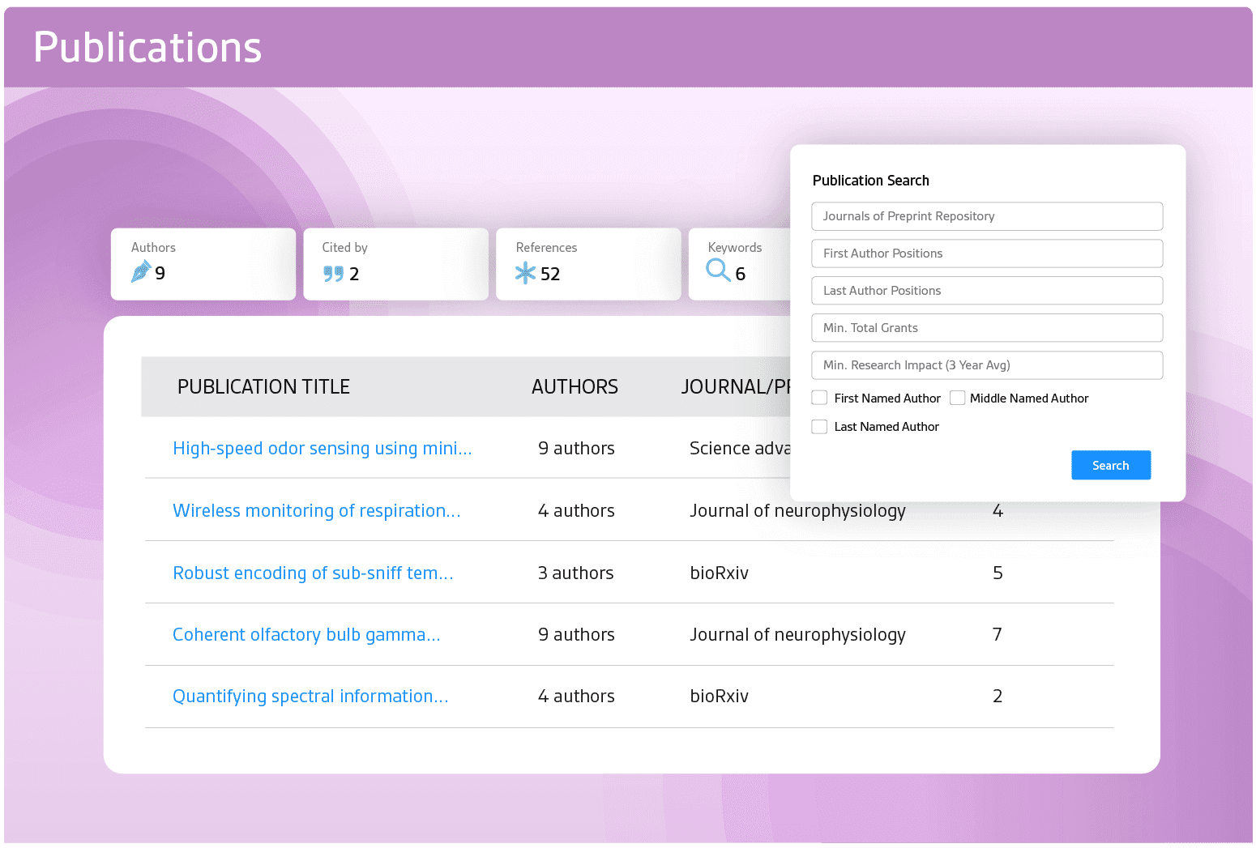Screen dimensions: 1256x848
Task: Click 'bioRxiv' in Quantifying spectral row
Action: pos(719,697)
